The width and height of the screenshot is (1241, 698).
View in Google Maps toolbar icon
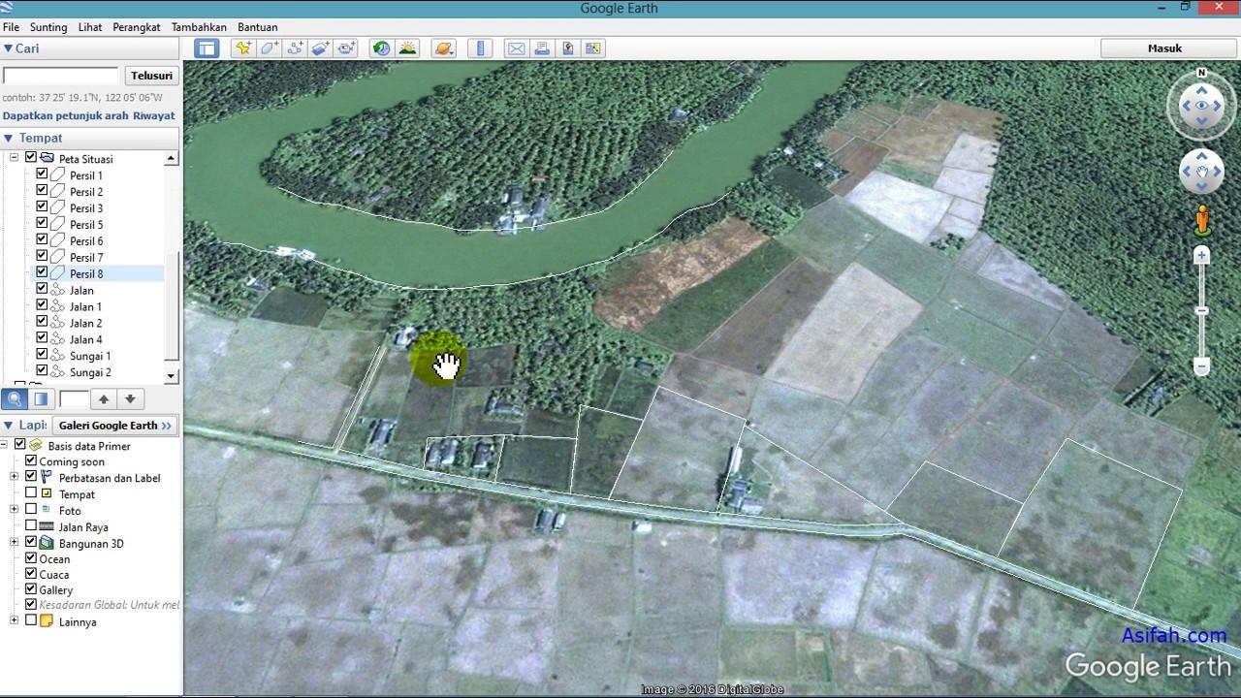[x=593, y=48]
